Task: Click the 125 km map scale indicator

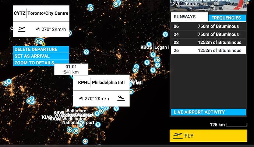Action: [x=228, y=125]
